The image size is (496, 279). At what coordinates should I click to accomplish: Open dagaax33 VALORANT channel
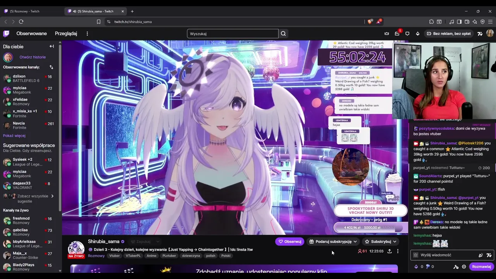(x=29, y=185)
